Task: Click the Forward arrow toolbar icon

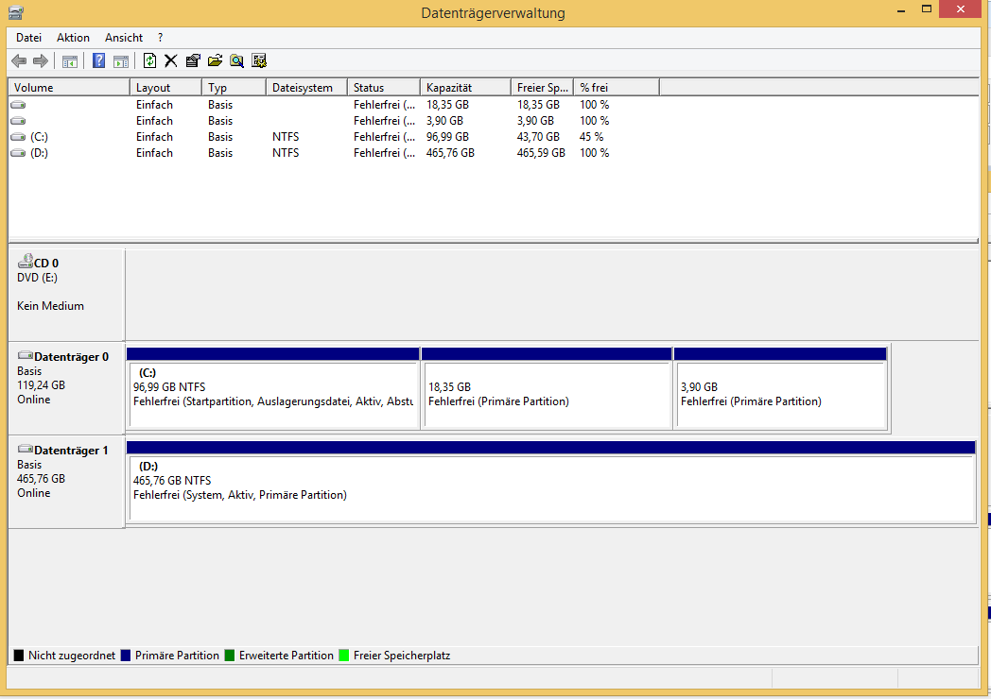Action: (x=41, y=60)
